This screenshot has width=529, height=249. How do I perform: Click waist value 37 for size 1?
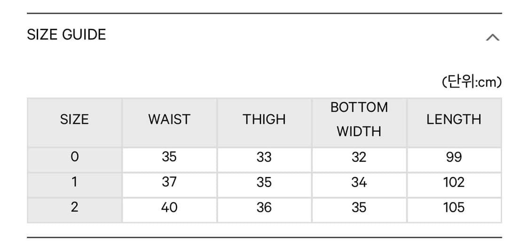[x=169, y=182]
